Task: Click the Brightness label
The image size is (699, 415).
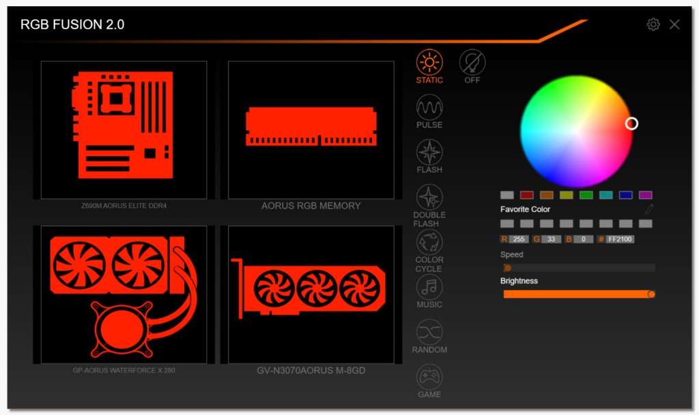Action: [519, 281]
